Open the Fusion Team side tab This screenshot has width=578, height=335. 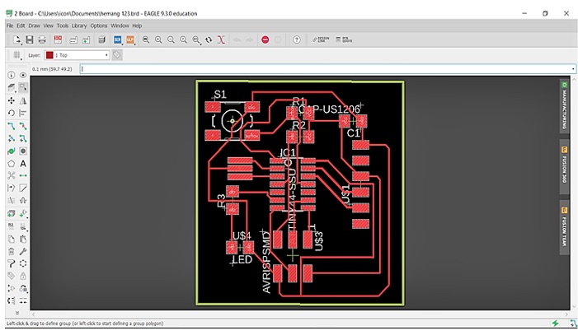coord(564,227)
